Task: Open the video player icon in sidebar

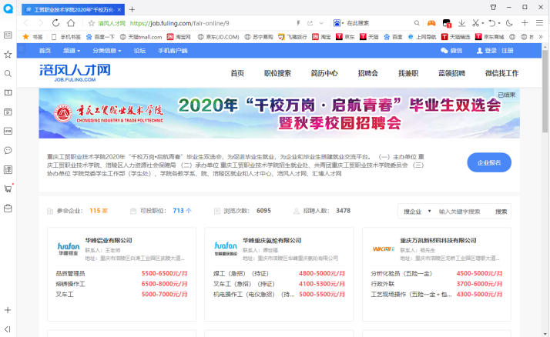Action: coord(8,112)
